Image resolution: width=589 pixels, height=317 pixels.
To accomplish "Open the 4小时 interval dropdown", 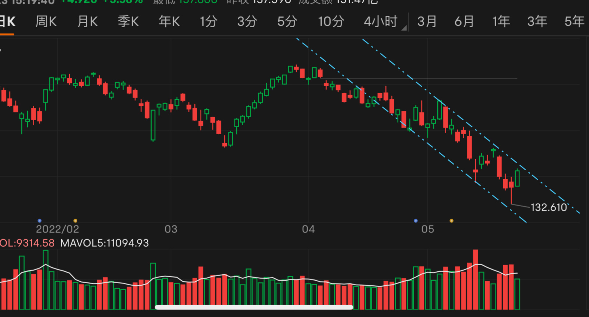I will 381,21.
